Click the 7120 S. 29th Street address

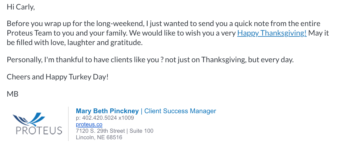coord(100,131)
